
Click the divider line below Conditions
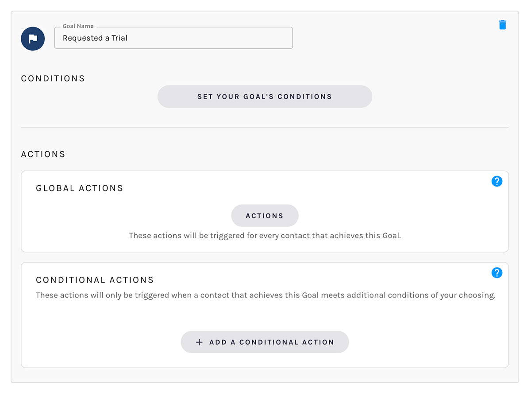coord(265,127)
